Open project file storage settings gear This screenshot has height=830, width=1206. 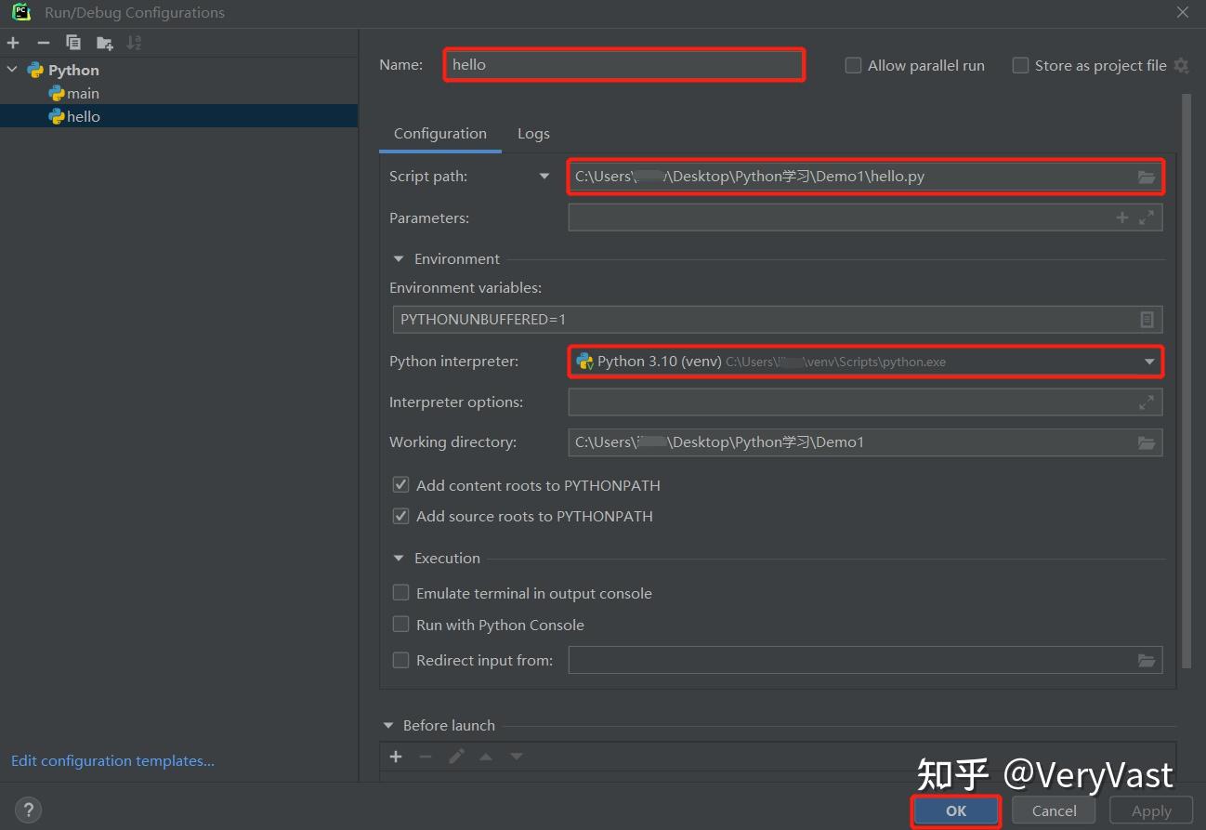[1181, 65]
